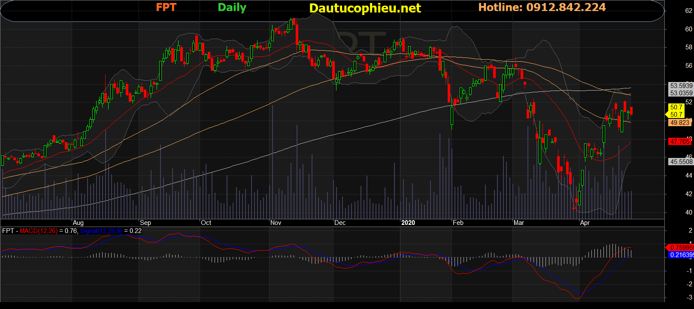
Task: Open the Dautucophieu.net website link
Action: (x=365, y=8)
